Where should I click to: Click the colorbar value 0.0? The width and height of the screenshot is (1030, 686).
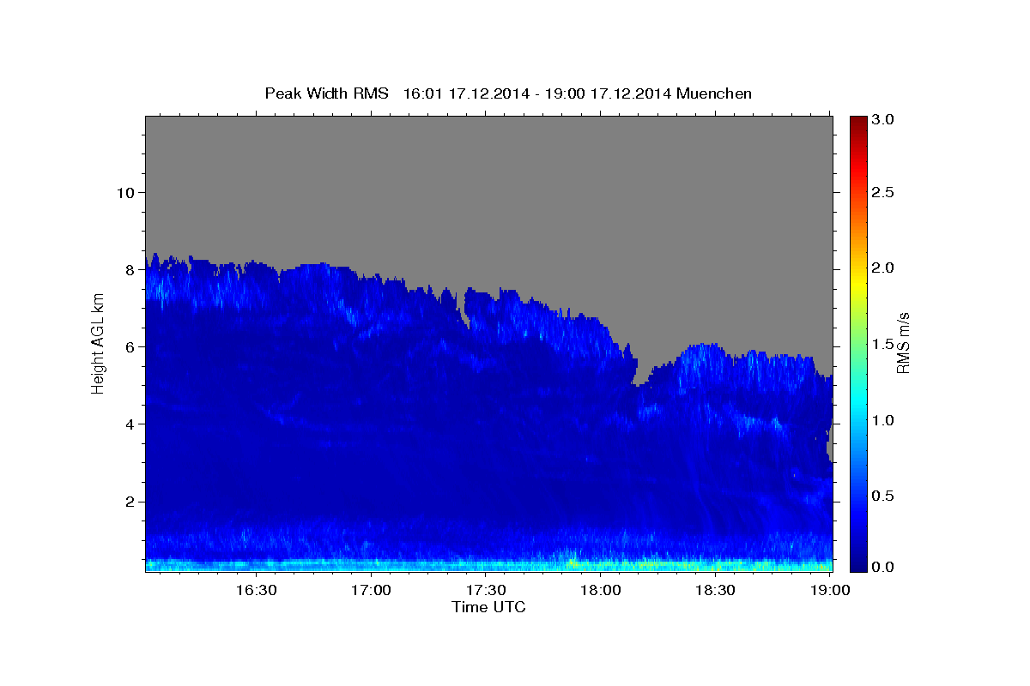point(884,567)
